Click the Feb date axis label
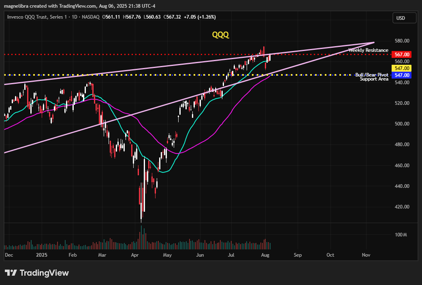The width and height of the screenshot is (422, 285). 72,255
